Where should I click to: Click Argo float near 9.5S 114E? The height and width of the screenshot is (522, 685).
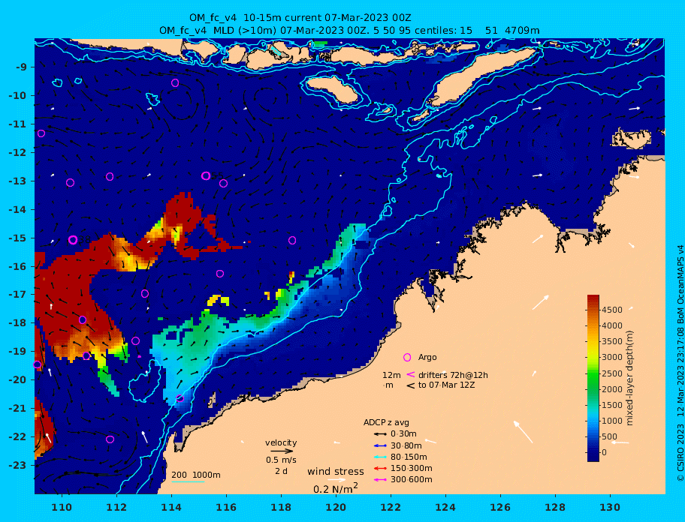tap(175, 82)
